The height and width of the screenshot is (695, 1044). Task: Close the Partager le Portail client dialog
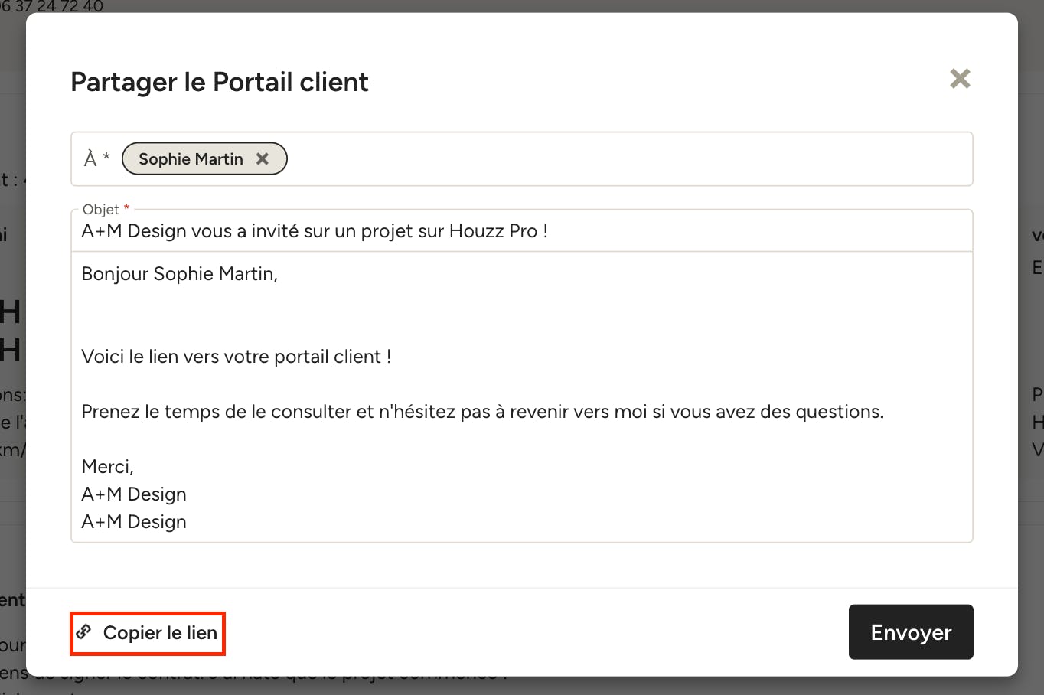tap(960, 79)
